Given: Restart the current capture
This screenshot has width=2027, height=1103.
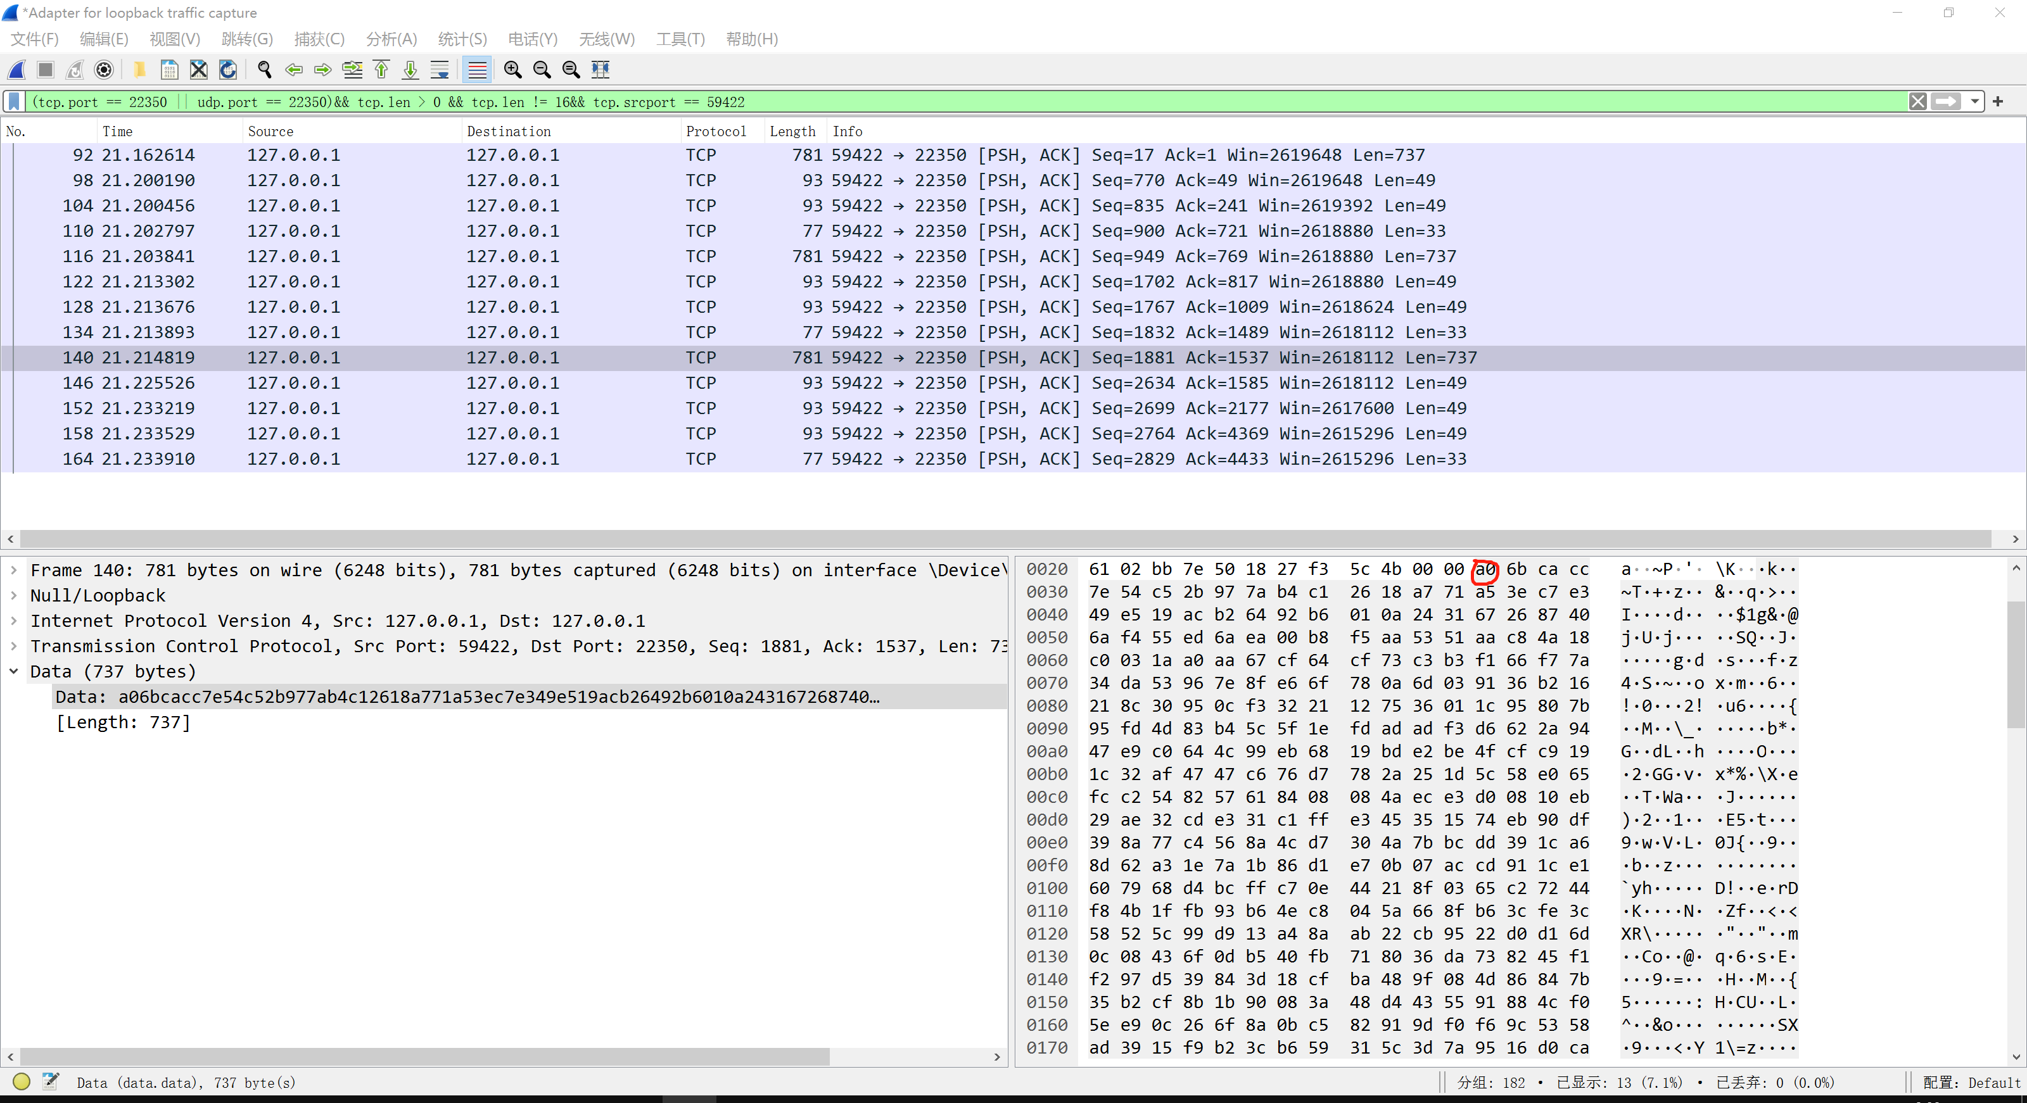Looking at the screenshot, I should click(x=75, y=70).
